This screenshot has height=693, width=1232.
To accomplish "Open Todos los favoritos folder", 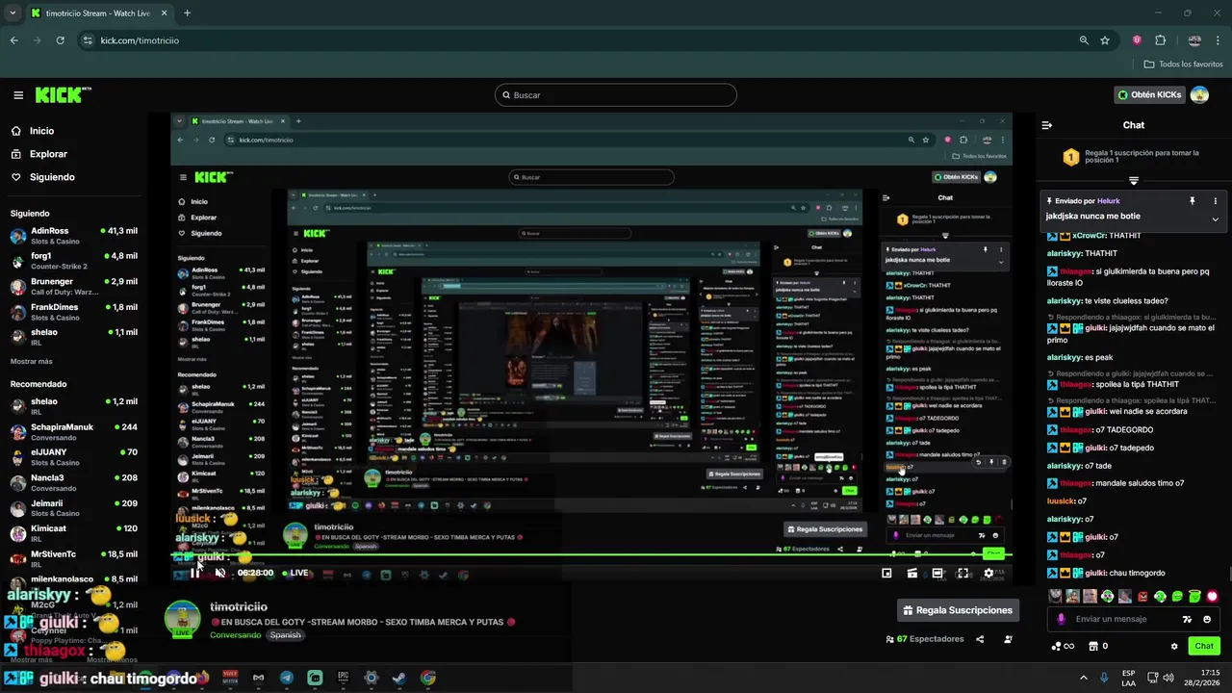I will (x=1183, y=64).
